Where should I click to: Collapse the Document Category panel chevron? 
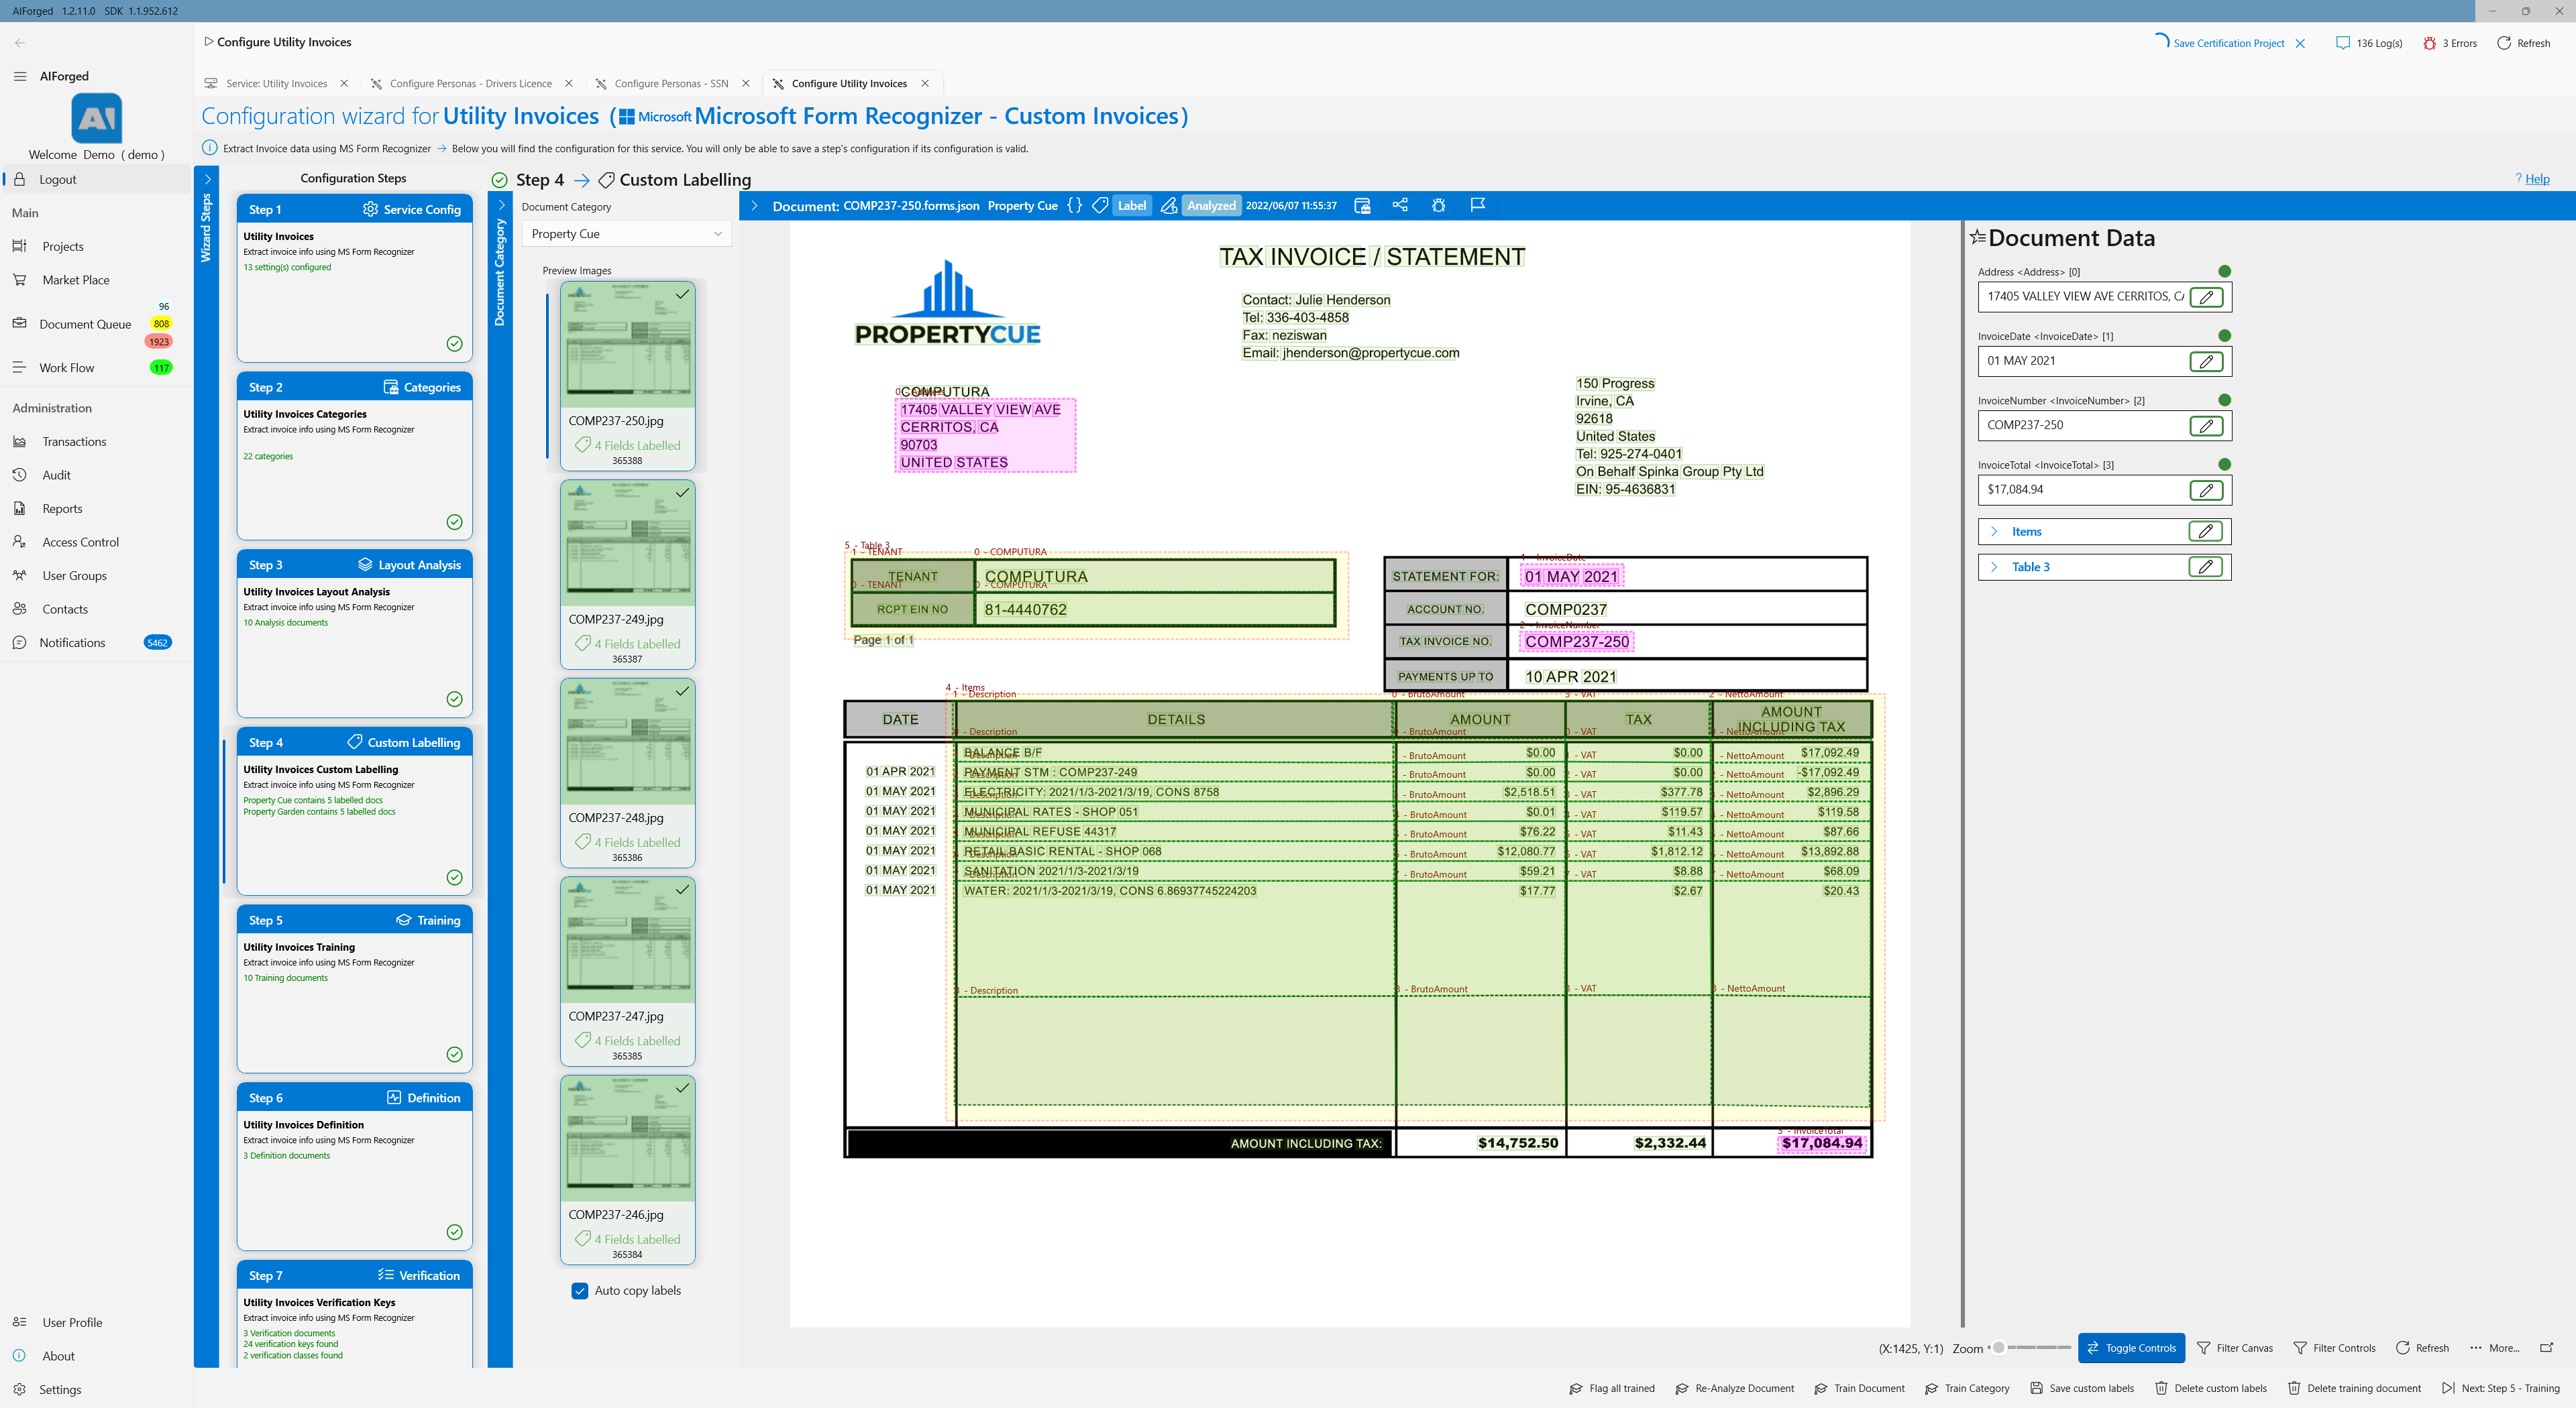pyautogui.click(x=501, y=205)
